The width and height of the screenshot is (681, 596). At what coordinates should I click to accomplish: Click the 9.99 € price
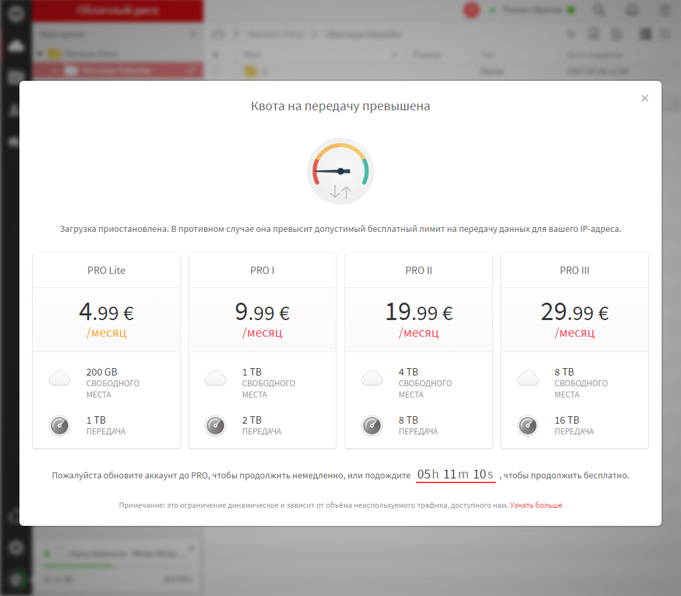262,312
